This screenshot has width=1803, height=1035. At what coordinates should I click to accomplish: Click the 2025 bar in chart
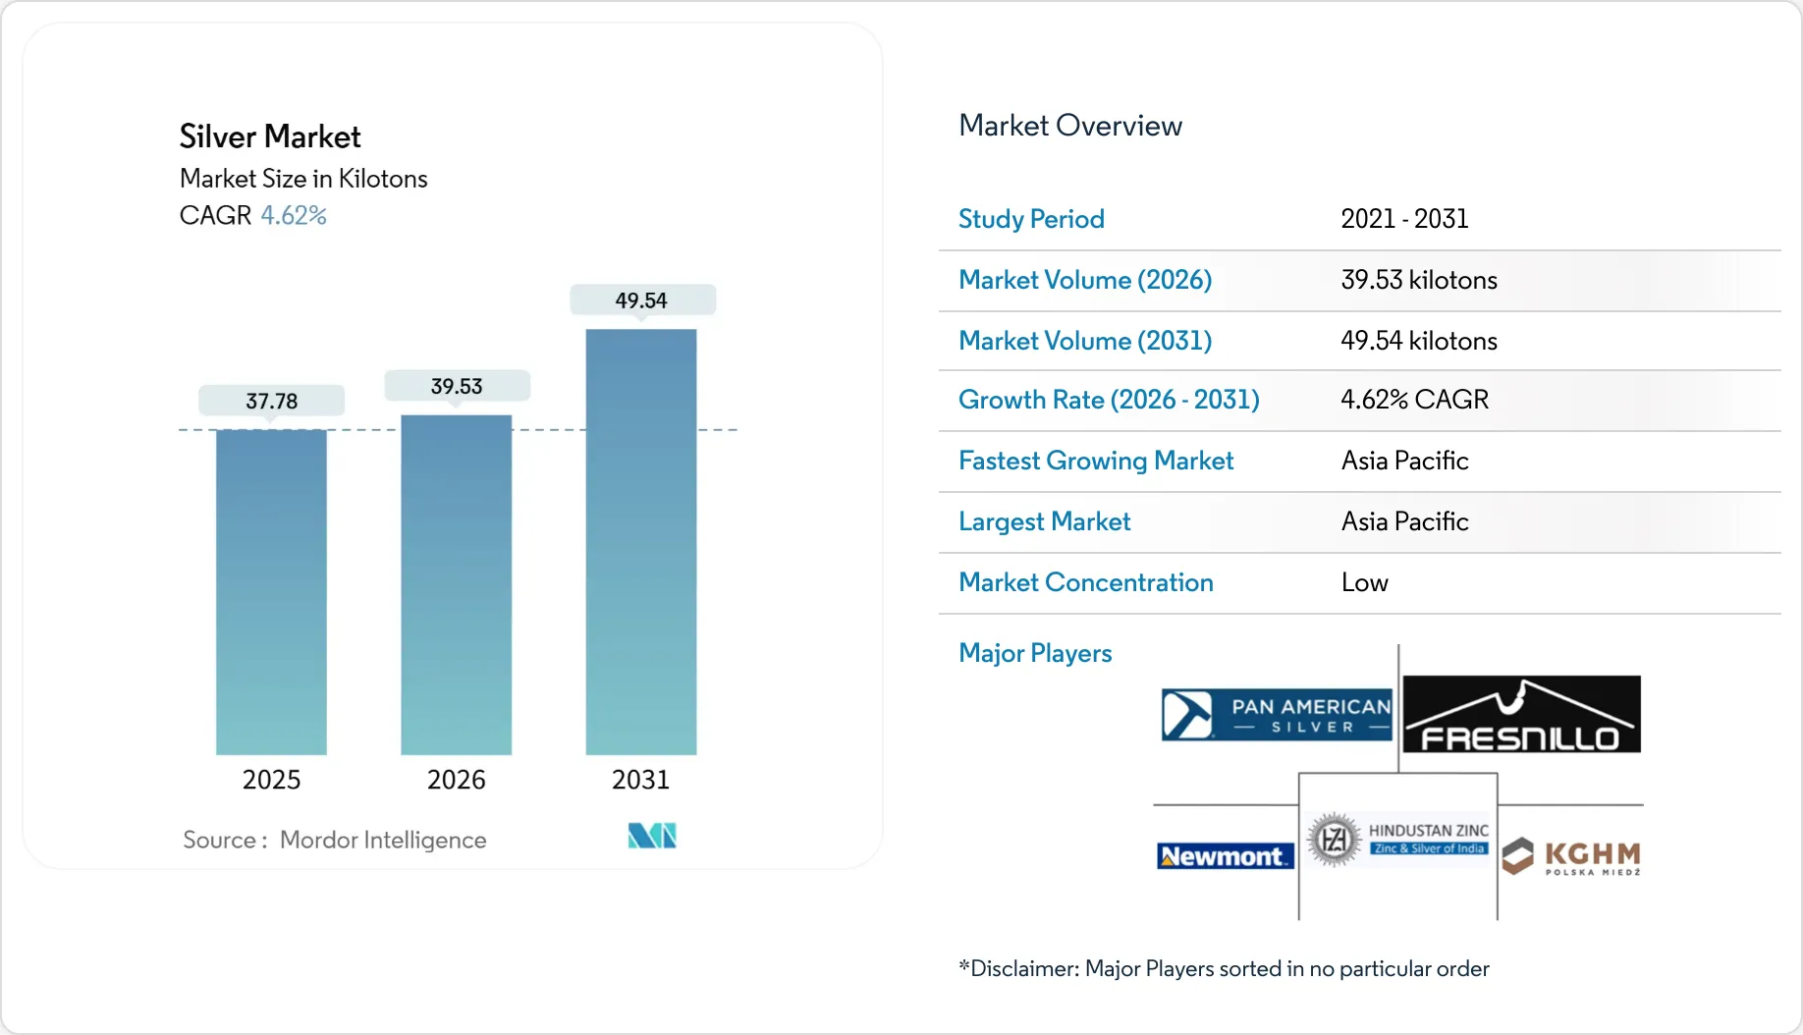coord(271,591)
